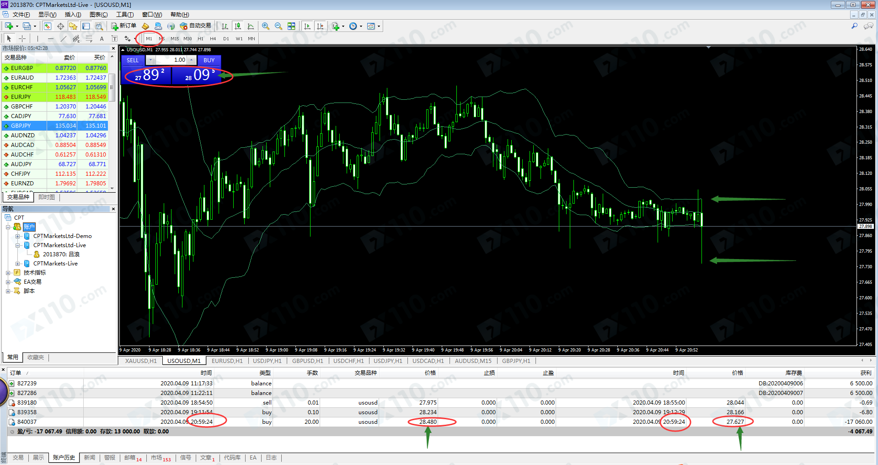Expand the CPTMarketsLtd-Demo node

click(x=17, y=236)
